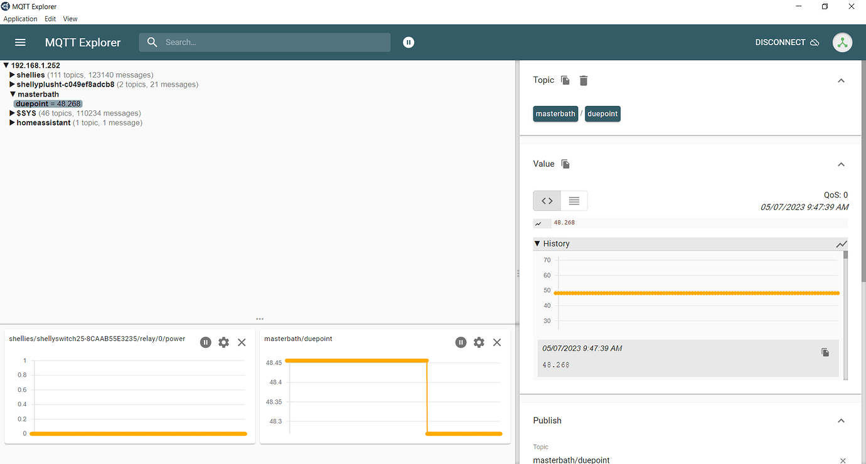Image resolution: width=866 pixels, height=464 pixels.
Task: Click the small chart icon beside 48.268
Action: pyautogui.click(x=538, y=223)
